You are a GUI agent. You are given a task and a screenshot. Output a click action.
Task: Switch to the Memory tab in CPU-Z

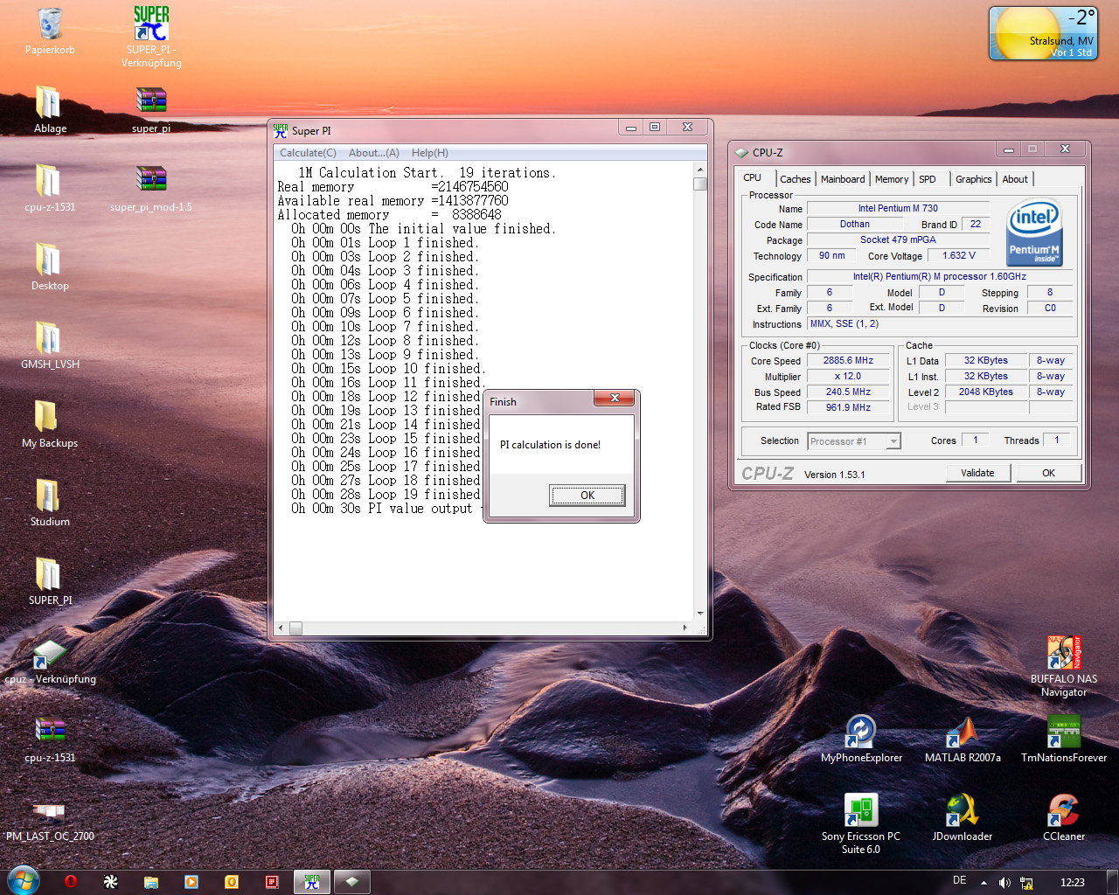point(892,179)
